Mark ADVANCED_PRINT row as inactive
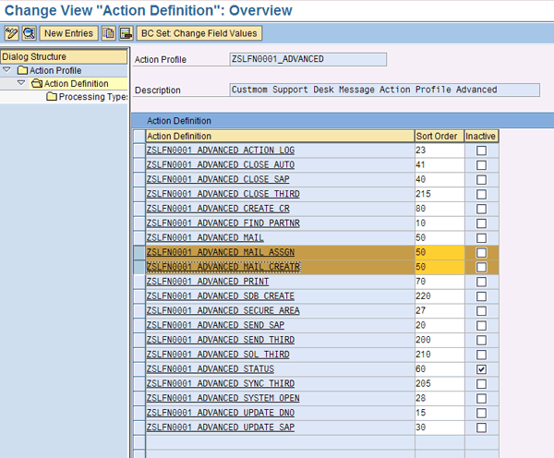 pyautogui.click(x=480, y=282)
